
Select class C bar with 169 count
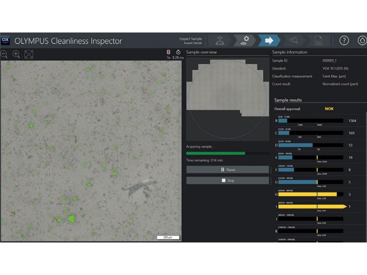pyautogui.click(x=311, y=133)
